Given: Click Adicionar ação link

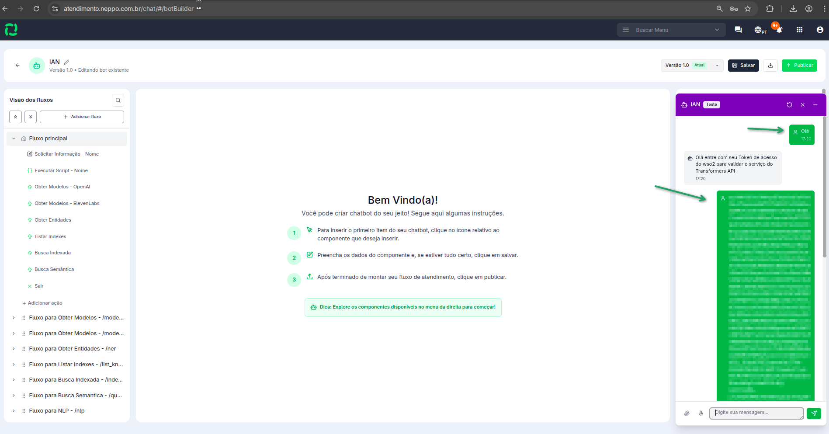Looking at the screenshot, I should [42, 303].
